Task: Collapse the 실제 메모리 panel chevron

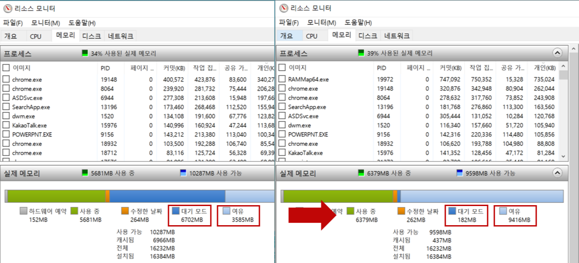Action: click(x=557, y=174)
